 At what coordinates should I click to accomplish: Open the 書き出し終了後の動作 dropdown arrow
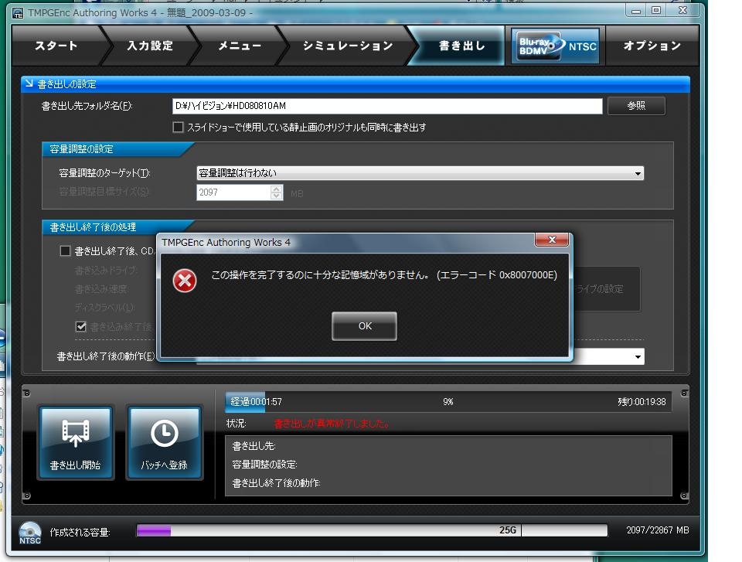point(638,356)
